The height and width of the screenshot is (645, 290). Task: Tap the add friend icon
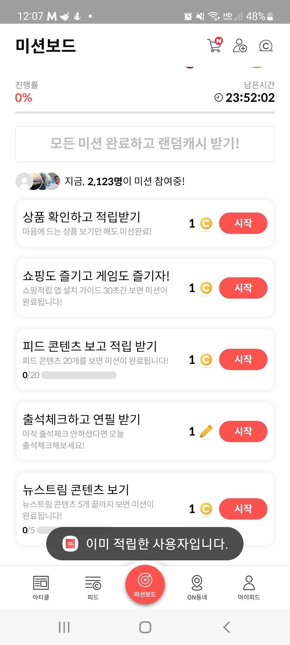pos(240,45)
